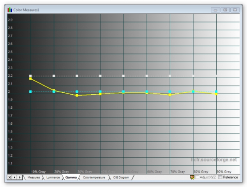Click yellow measured gamma point at 10% Gray
Viewport: 247px width, 187px height.
(x=30, y=78)
